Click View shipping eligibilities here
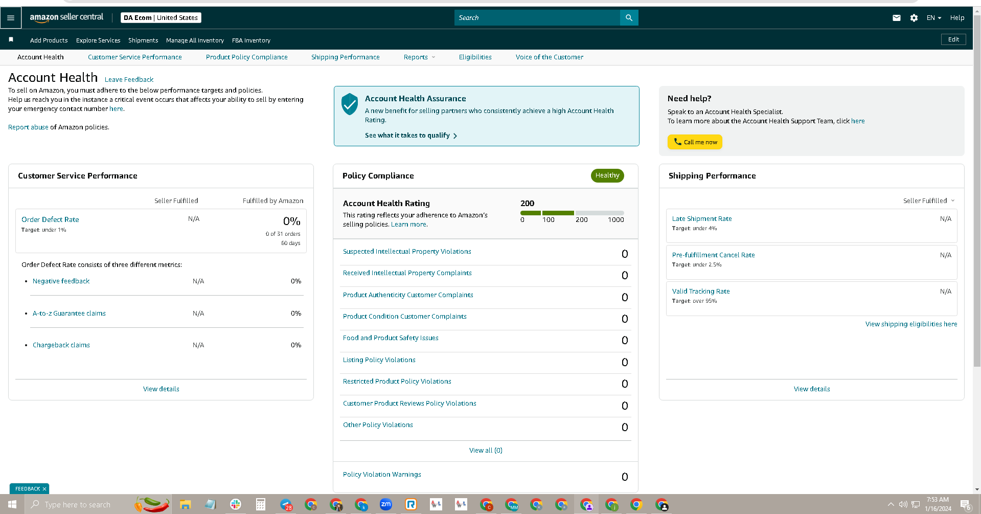 (x=911, y=324)
